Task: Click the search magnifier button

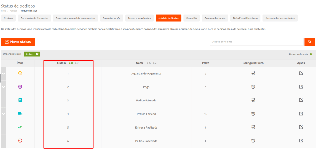Action: point(310,42)
